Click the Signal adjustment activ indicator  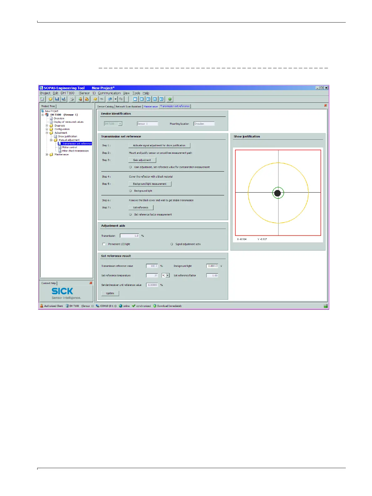click(172, 244)
